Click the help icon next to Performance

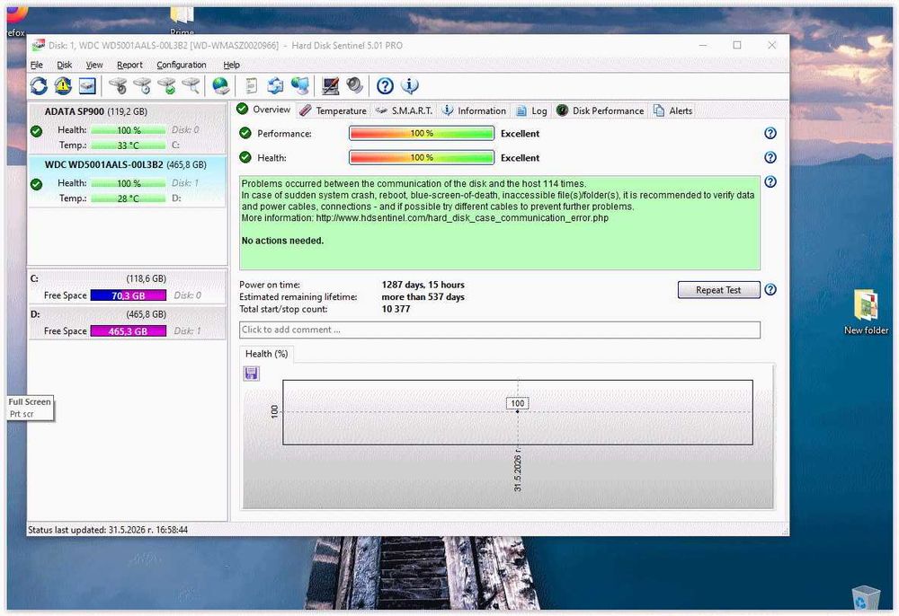[x=770, y=133]
